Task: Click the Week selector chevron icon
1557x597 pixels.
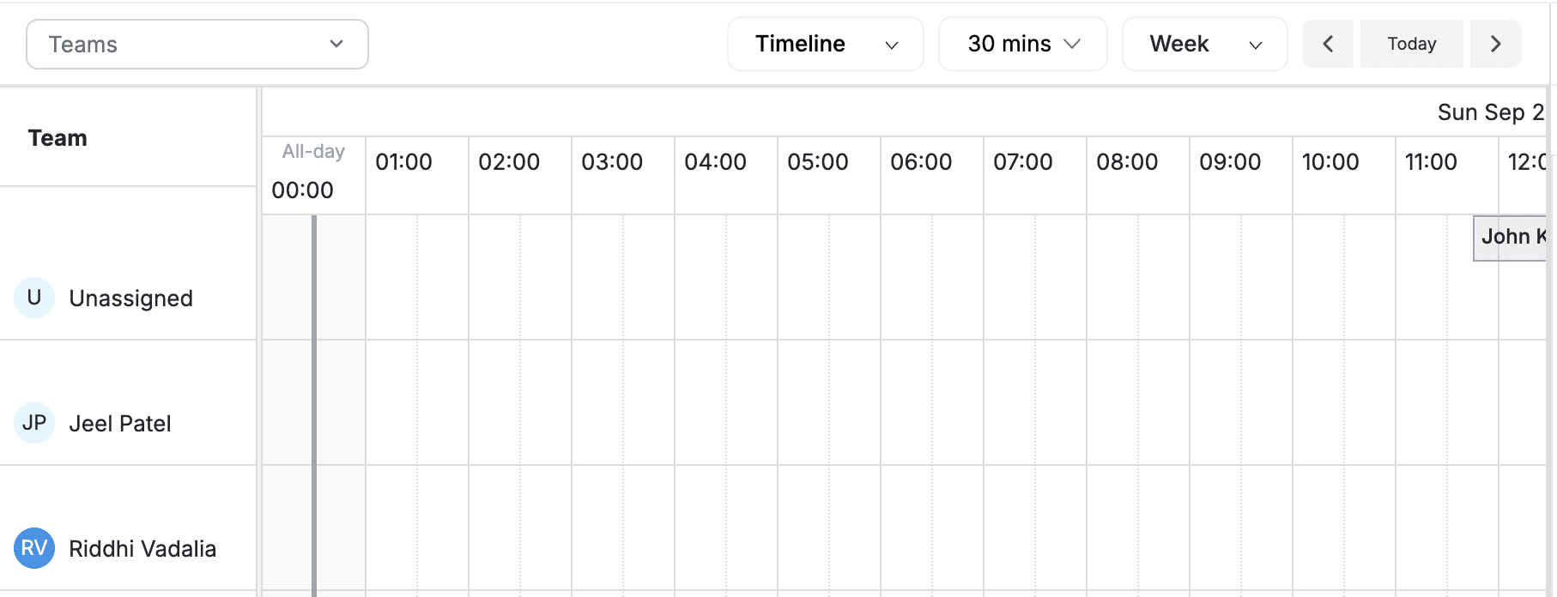Action: pos(1255,44)
